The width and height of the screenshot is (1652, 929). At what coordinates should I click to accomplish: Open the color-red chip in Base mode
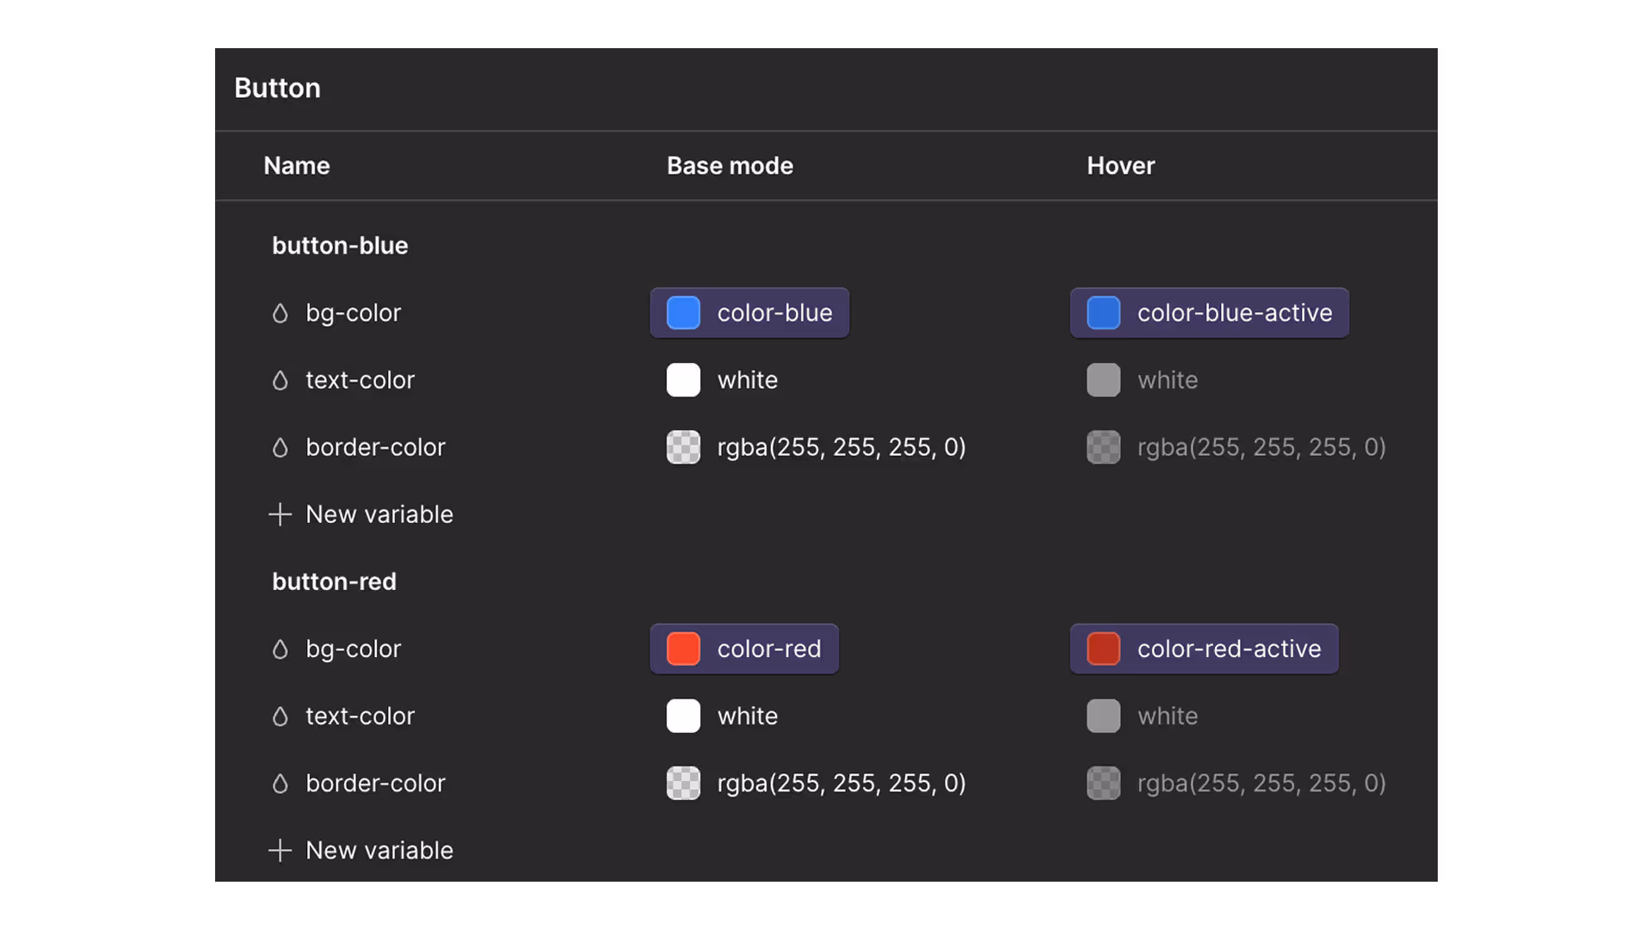(744, 649)
